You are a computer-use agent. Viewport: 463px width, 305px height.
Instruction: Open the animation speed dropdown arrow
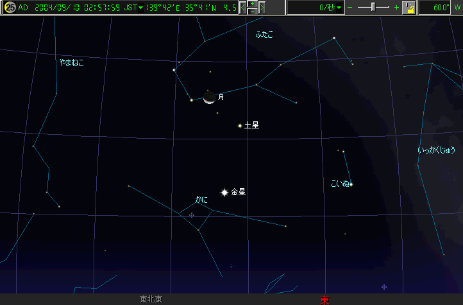[x=339, y=8]
